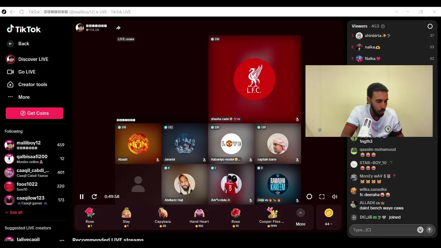The image size is (441, 248).
Task: Select shasha cade guest tile
Action: (x=255, y=79)
